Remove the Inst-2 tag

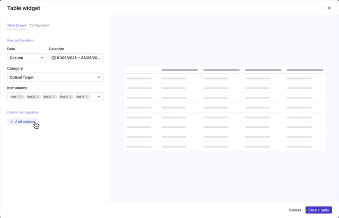(37, 97)
